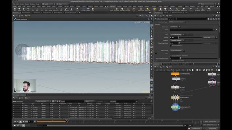
Task: Open viewport Persp view dropdown
Action: click(x=139, y=22)
